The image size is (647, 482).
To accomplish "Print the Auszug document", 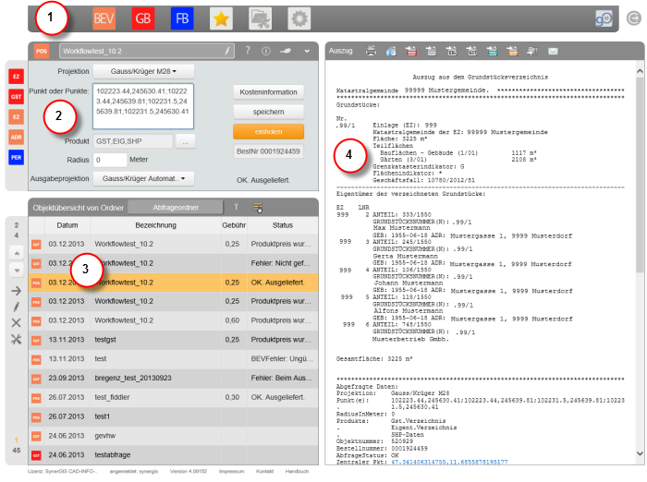I will 371,51.
